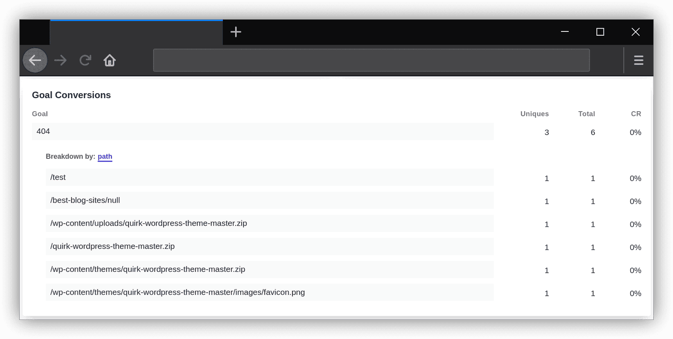
Task: Maximize the browser window
Action: pos(600,32)
